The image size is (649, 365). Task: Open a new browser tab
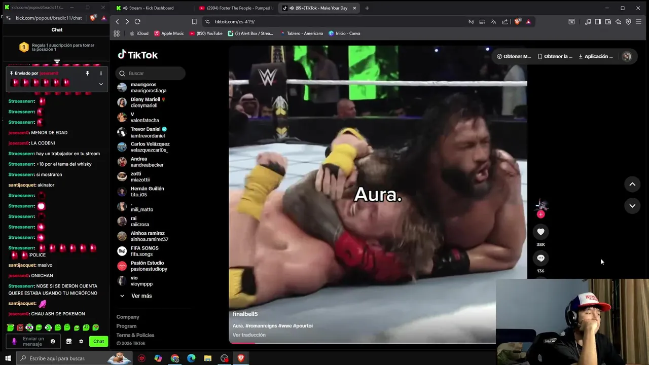(x=367, y=8)
